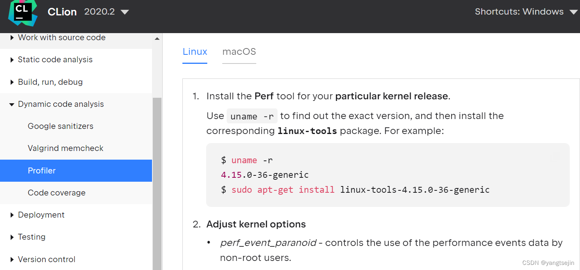Open the Valgrind memcheck page
Image resolution: width=580 pixels, height=270 pixels.
click(66, 148)
